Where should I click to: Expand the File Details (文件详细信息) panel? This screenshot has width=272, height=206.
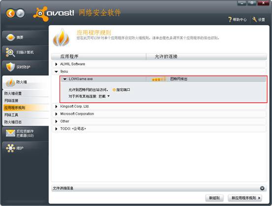coord(262,188)
